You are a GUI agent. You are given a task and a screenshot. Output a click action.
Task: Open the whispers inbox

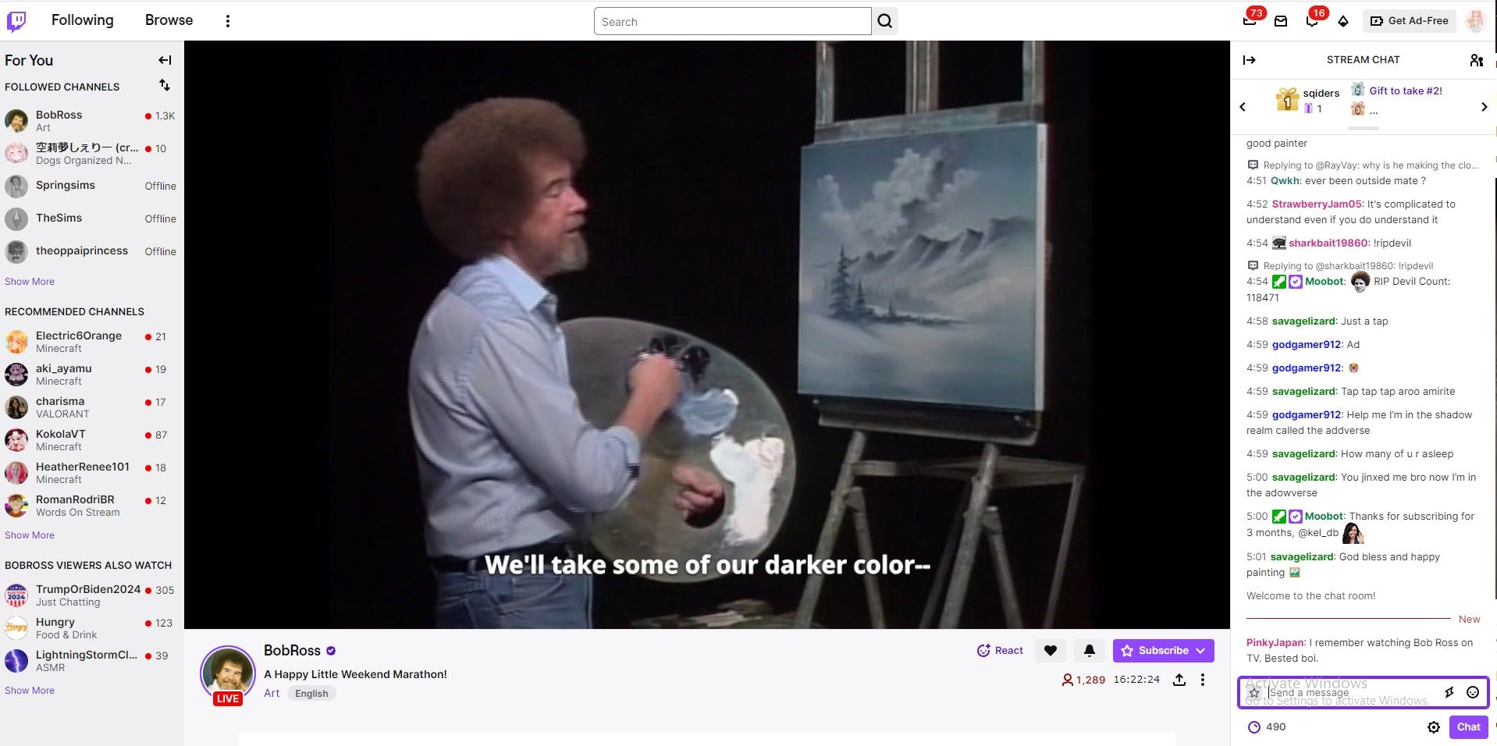click(1280, 21)
